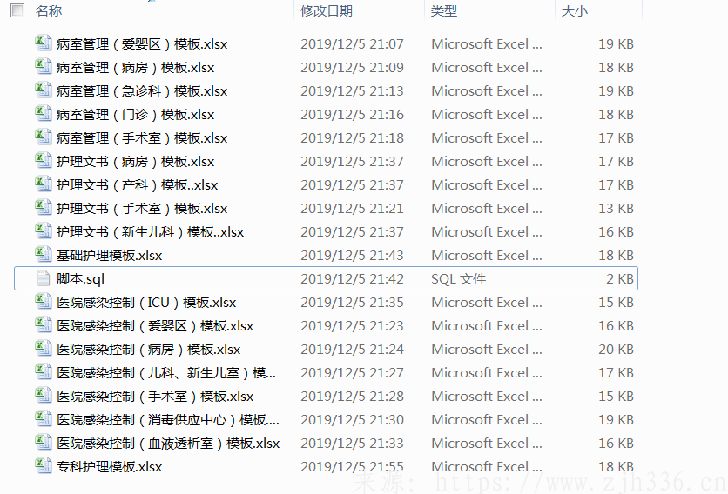Screen dimensions: 728x494
Task: Click the date 2019/12/5 21:42
Action: [x=352, y=279]
